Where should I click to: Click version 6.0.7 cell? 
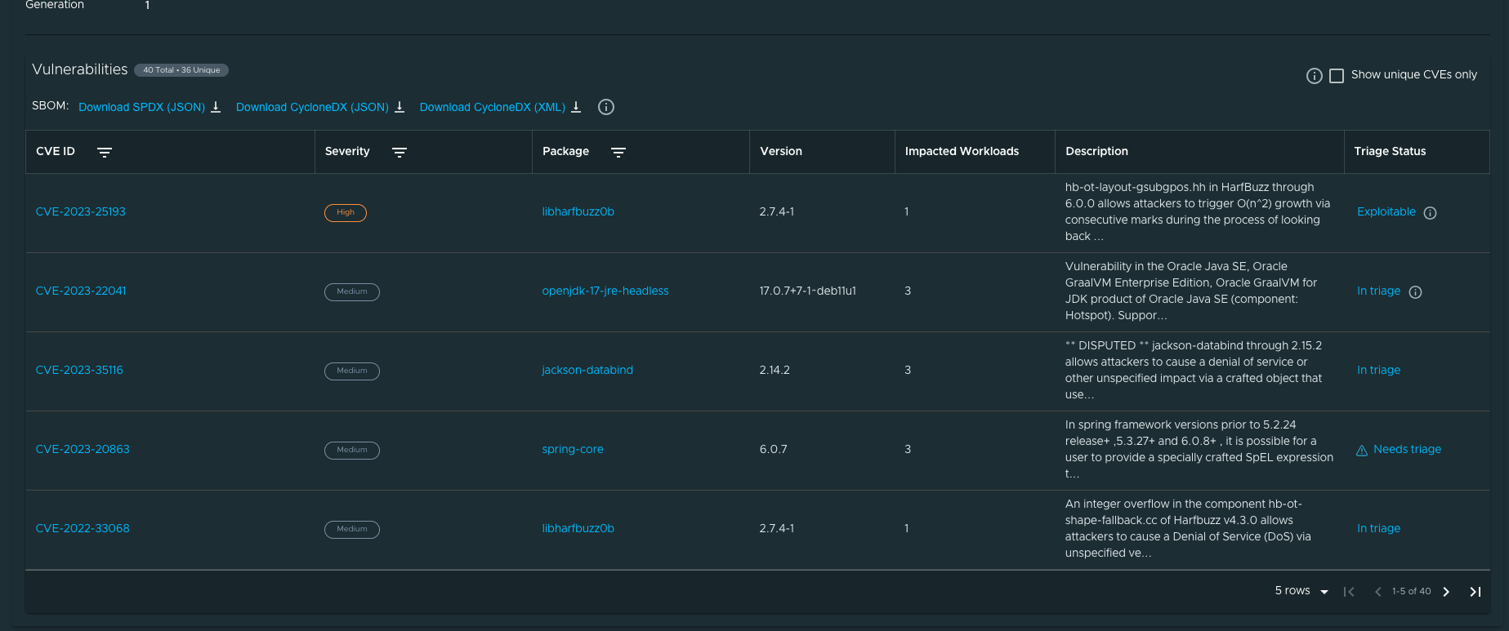click(x=773, y=449)
